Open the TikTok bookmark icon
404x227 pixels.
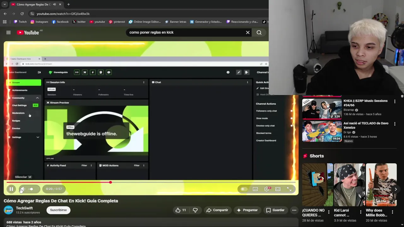264,22
